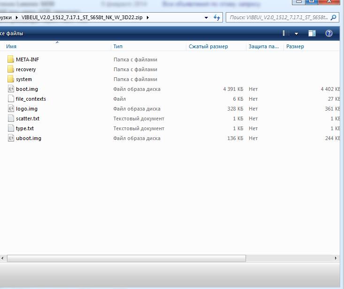Click the 136 КБ compressed size cell

235,138
